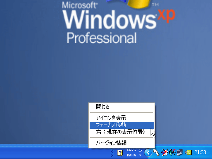The image size is (212, 159).
Task: Click the 21:33 system clock
Action: tap(200, 152)
